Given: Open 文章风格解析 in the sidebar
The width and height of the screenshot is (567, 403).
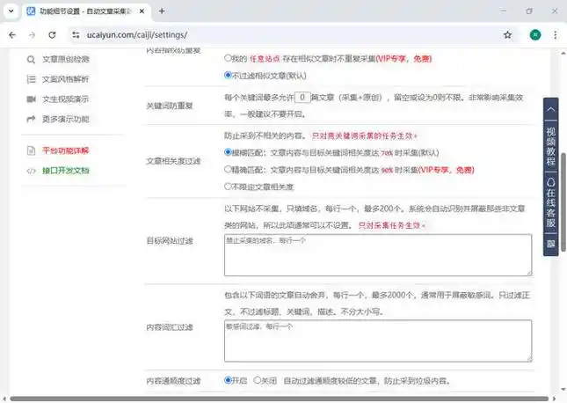Looking at the screenshot, I should click(x=65, y=79).
